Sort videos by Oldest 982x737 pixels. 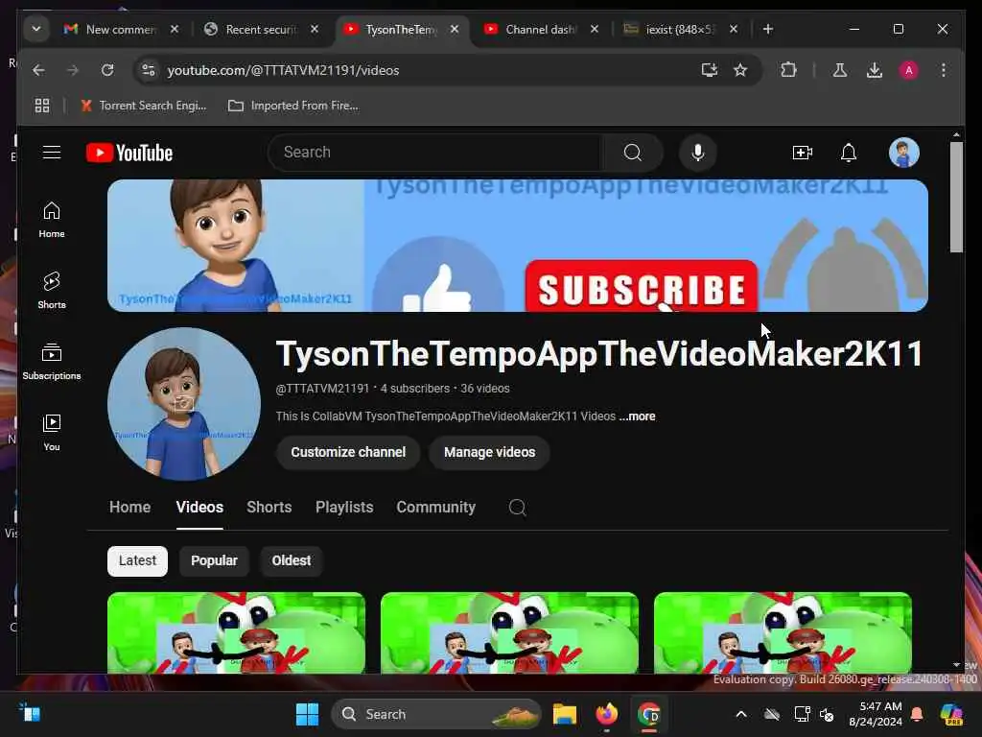click(x=292, y=560)
